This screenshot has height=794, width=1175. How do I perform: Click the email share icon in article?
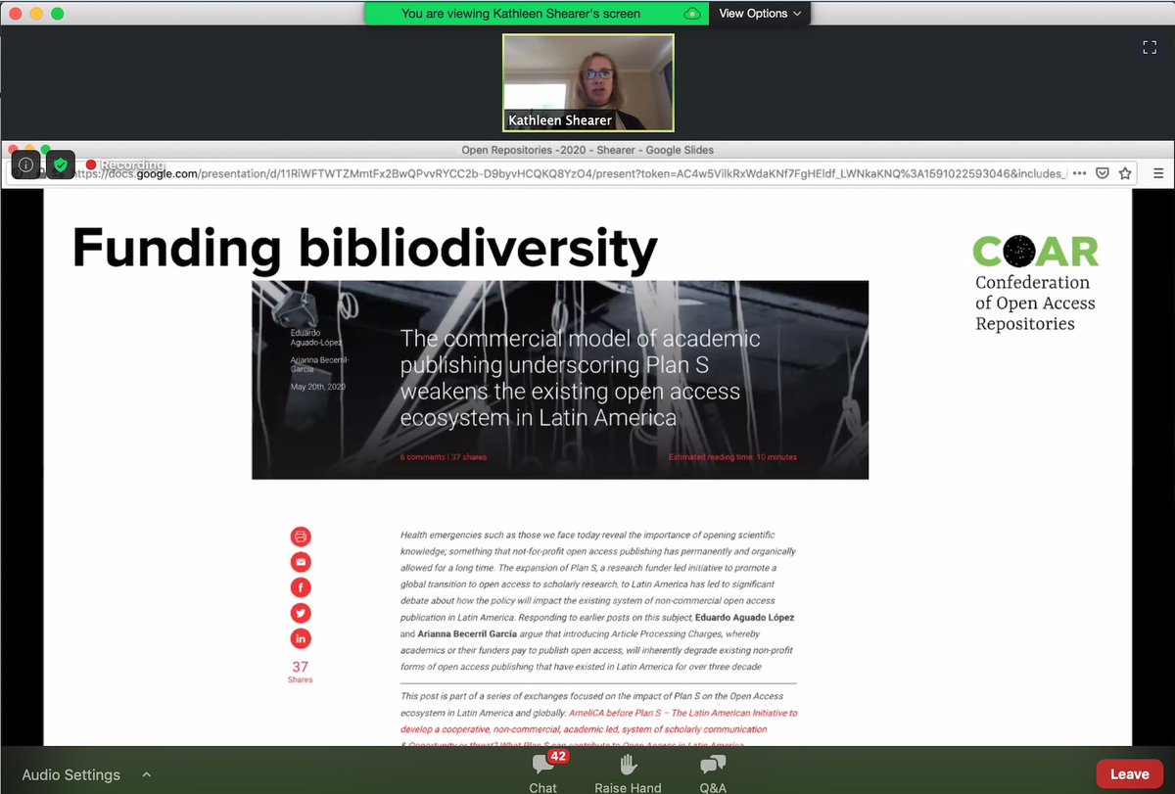301,562
